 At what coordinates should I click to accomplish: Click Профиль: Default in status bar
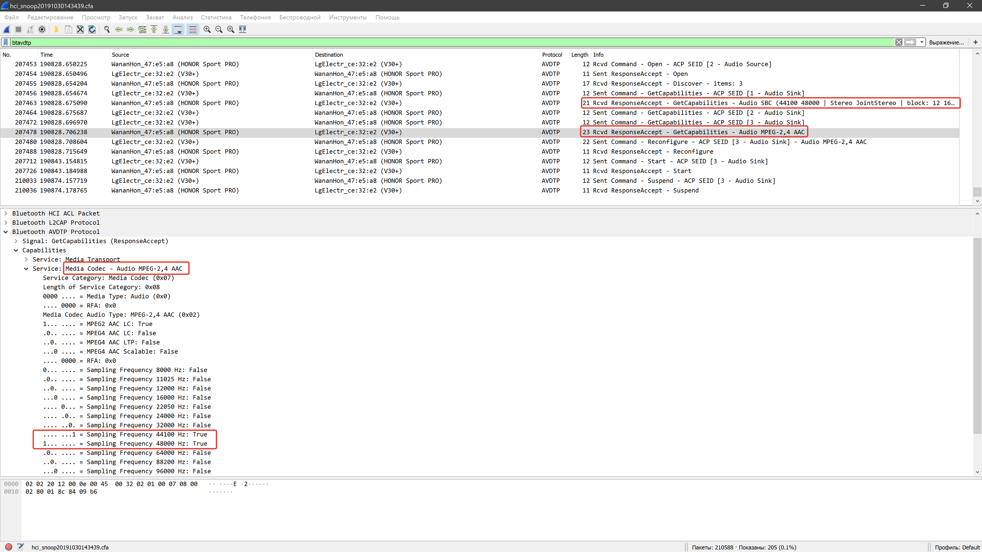point(957,547)
